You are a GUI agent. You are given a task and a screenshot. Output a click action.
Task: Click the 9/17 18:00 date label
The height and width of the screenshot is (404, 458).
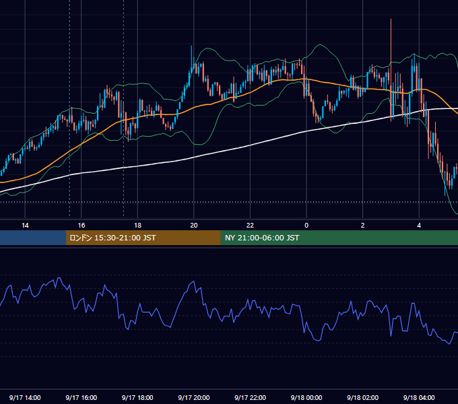click(137, 397)
